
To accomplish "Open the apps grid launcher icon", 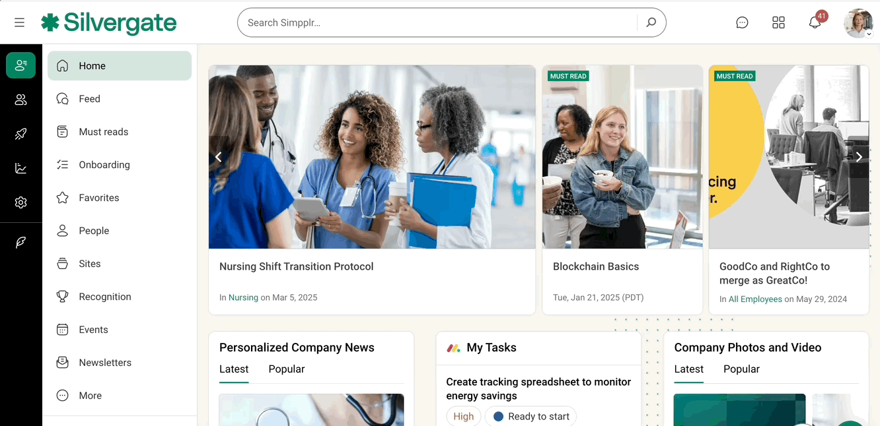I will click(x=778, y=22).
